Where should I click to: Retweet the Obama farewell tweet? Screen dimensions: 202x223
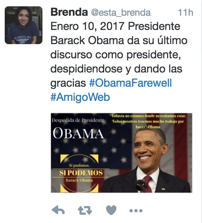85,210
